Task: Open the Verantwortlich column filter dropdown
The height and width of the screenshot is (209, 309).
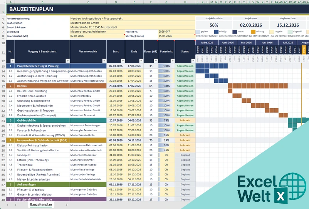Action: (x=104, y=61)
